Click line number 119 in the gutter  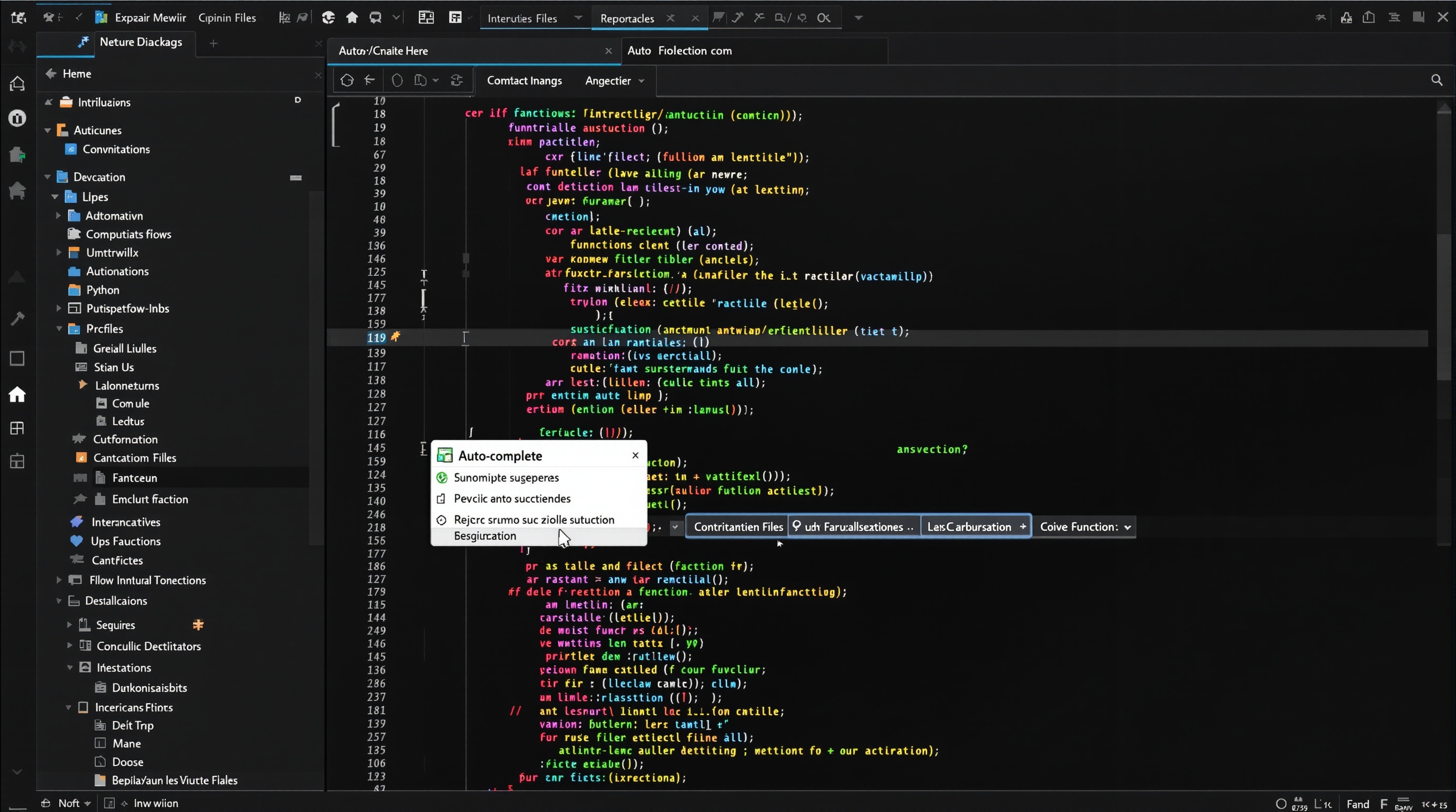(x=376, y=338)
